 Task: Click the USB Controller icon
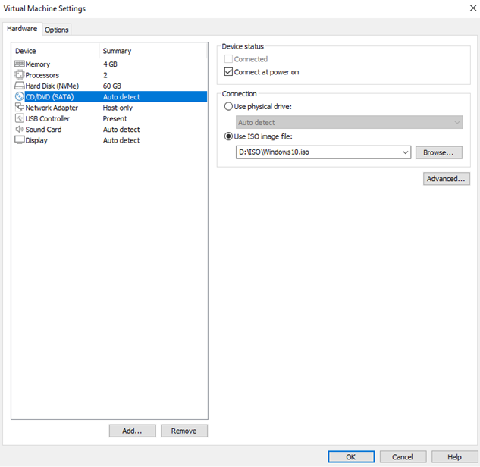pyautogui.click(x=19, y=118)
